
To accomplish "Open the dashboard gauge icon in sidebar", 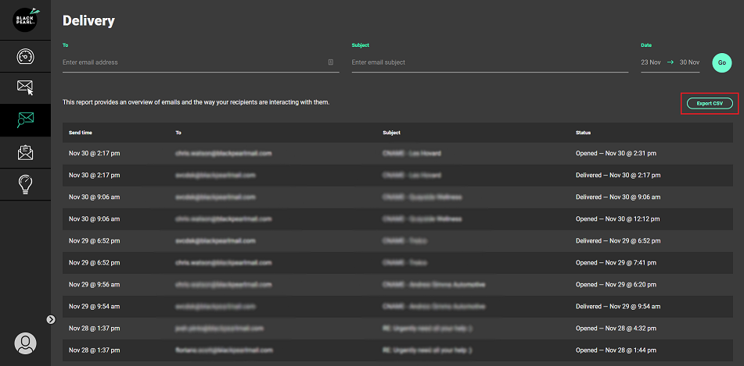I will [x=25, y=57].
